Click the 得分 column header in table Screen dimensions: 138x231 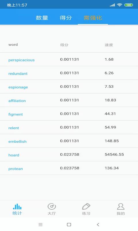[64, 45]
